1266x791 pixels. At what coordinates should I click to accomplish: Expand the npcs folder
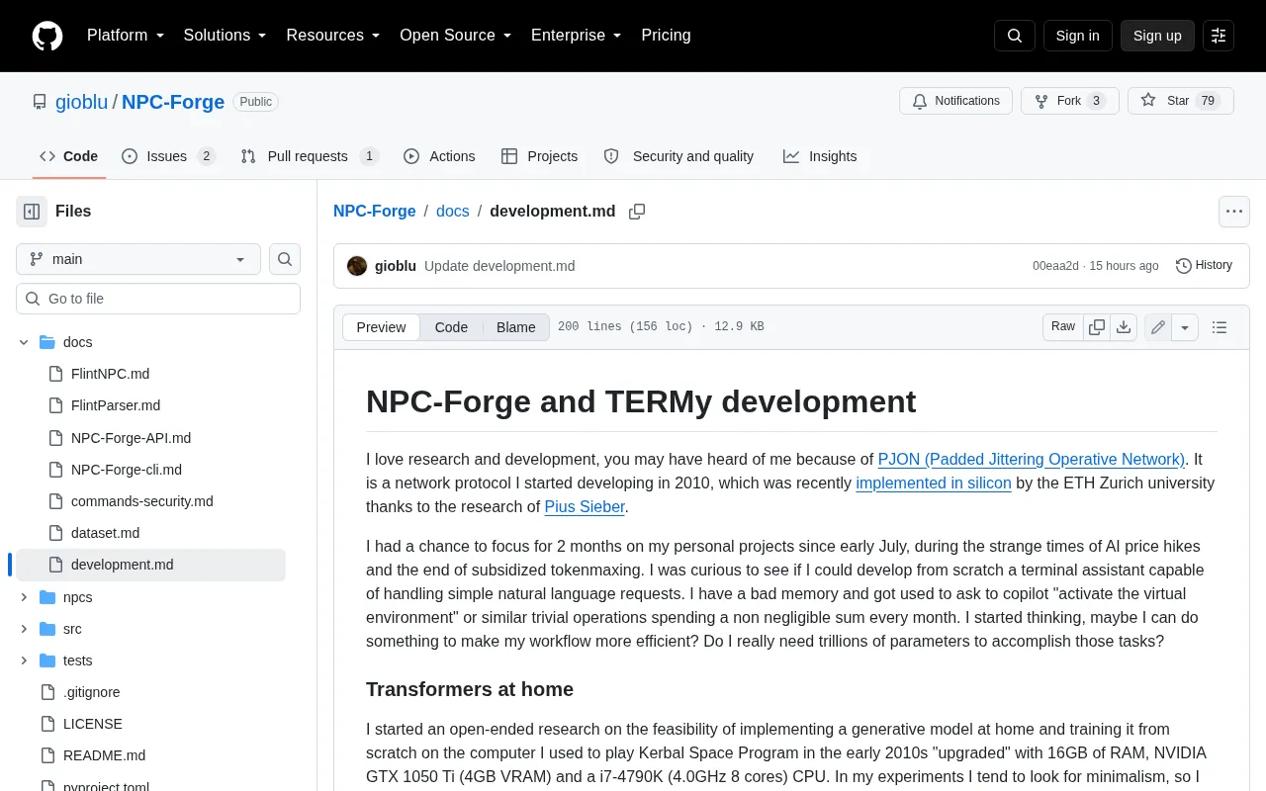click(24, 597)
